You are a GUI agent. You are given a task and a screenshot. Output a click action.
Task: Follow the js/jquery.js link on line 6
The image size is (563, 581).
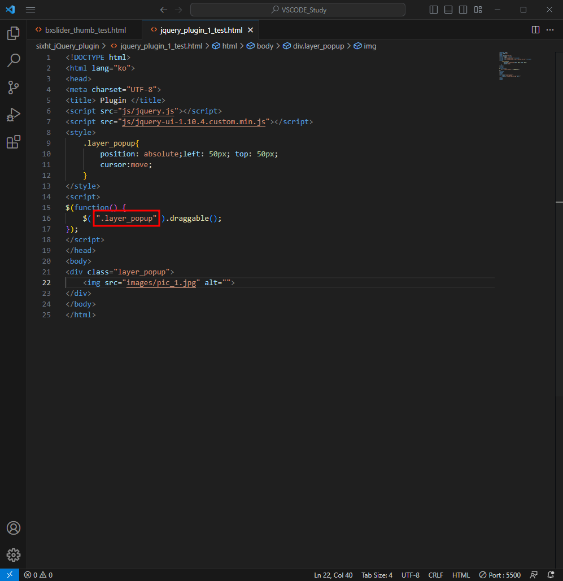[149, 111]
